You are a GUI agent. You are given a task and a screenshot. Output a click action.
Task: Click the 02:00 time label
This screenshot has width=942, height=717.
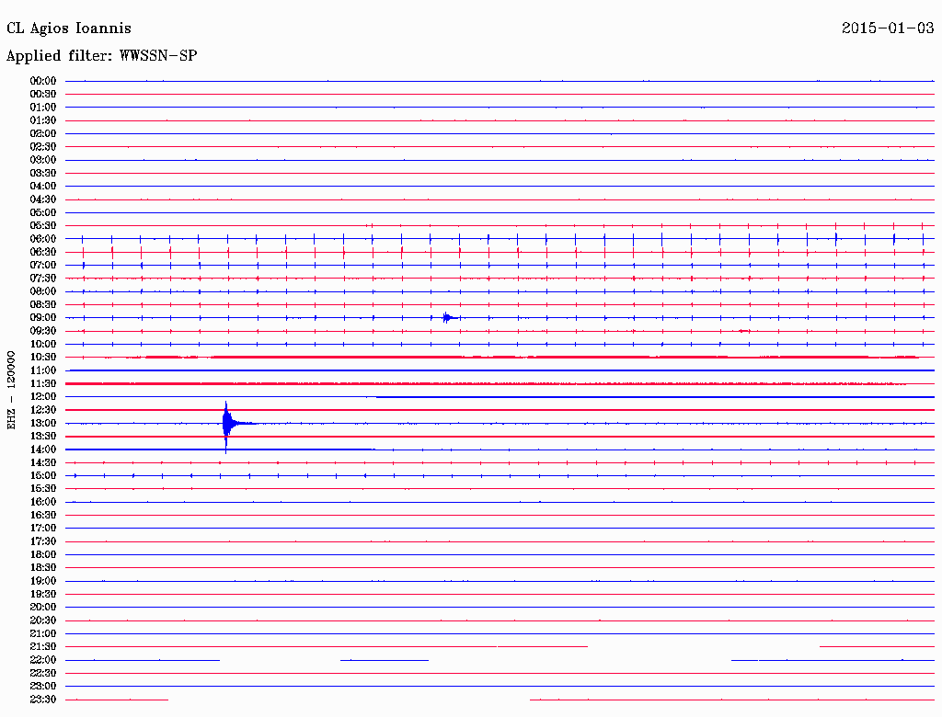coord(43,133)
